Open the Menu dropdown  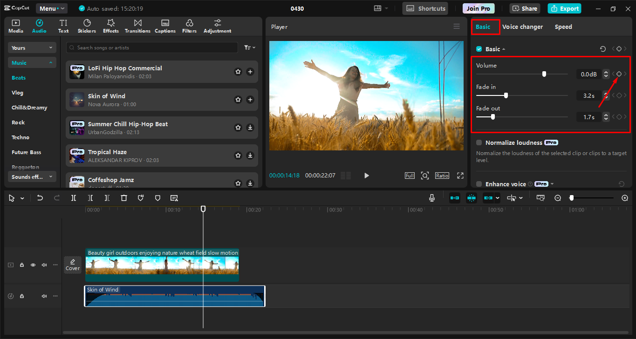tap(51, 8)
